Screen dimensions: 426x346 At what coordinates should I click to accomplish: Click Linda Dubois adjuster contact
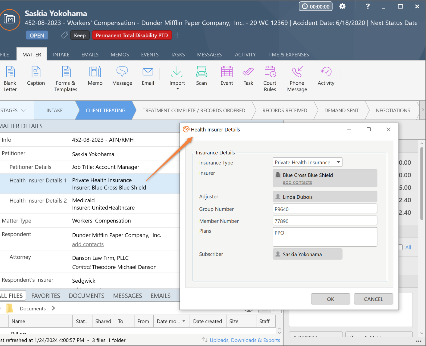(325, 197)
